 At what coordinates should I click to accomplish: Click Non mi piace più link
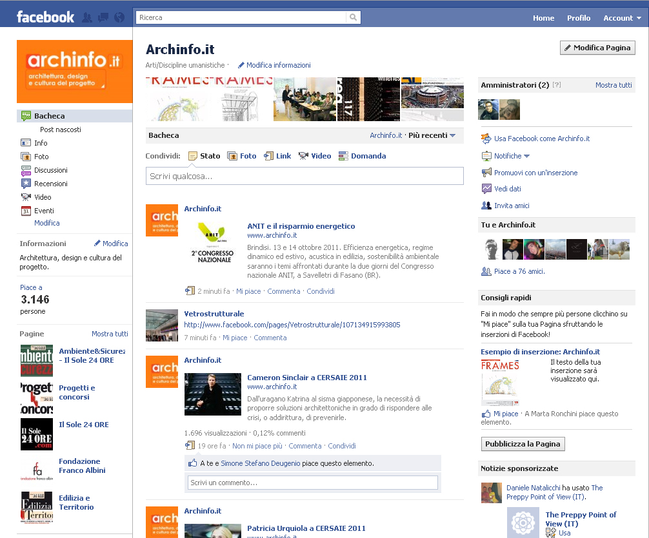(x=257, y=446)
